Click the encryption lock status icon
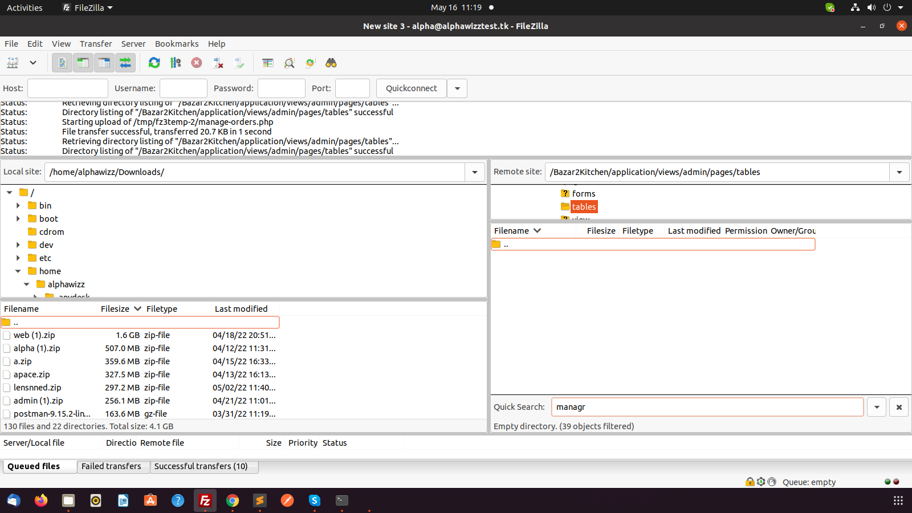This screenshot has height=513, width=912. click(x=750, y=482)
